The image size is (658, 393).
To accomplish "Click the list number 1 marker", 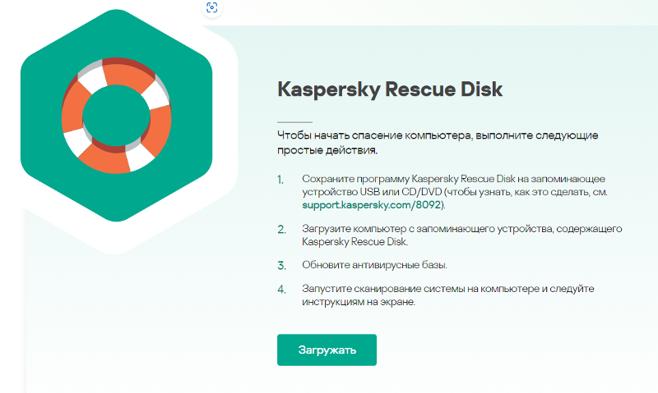I will click(280, 180).
